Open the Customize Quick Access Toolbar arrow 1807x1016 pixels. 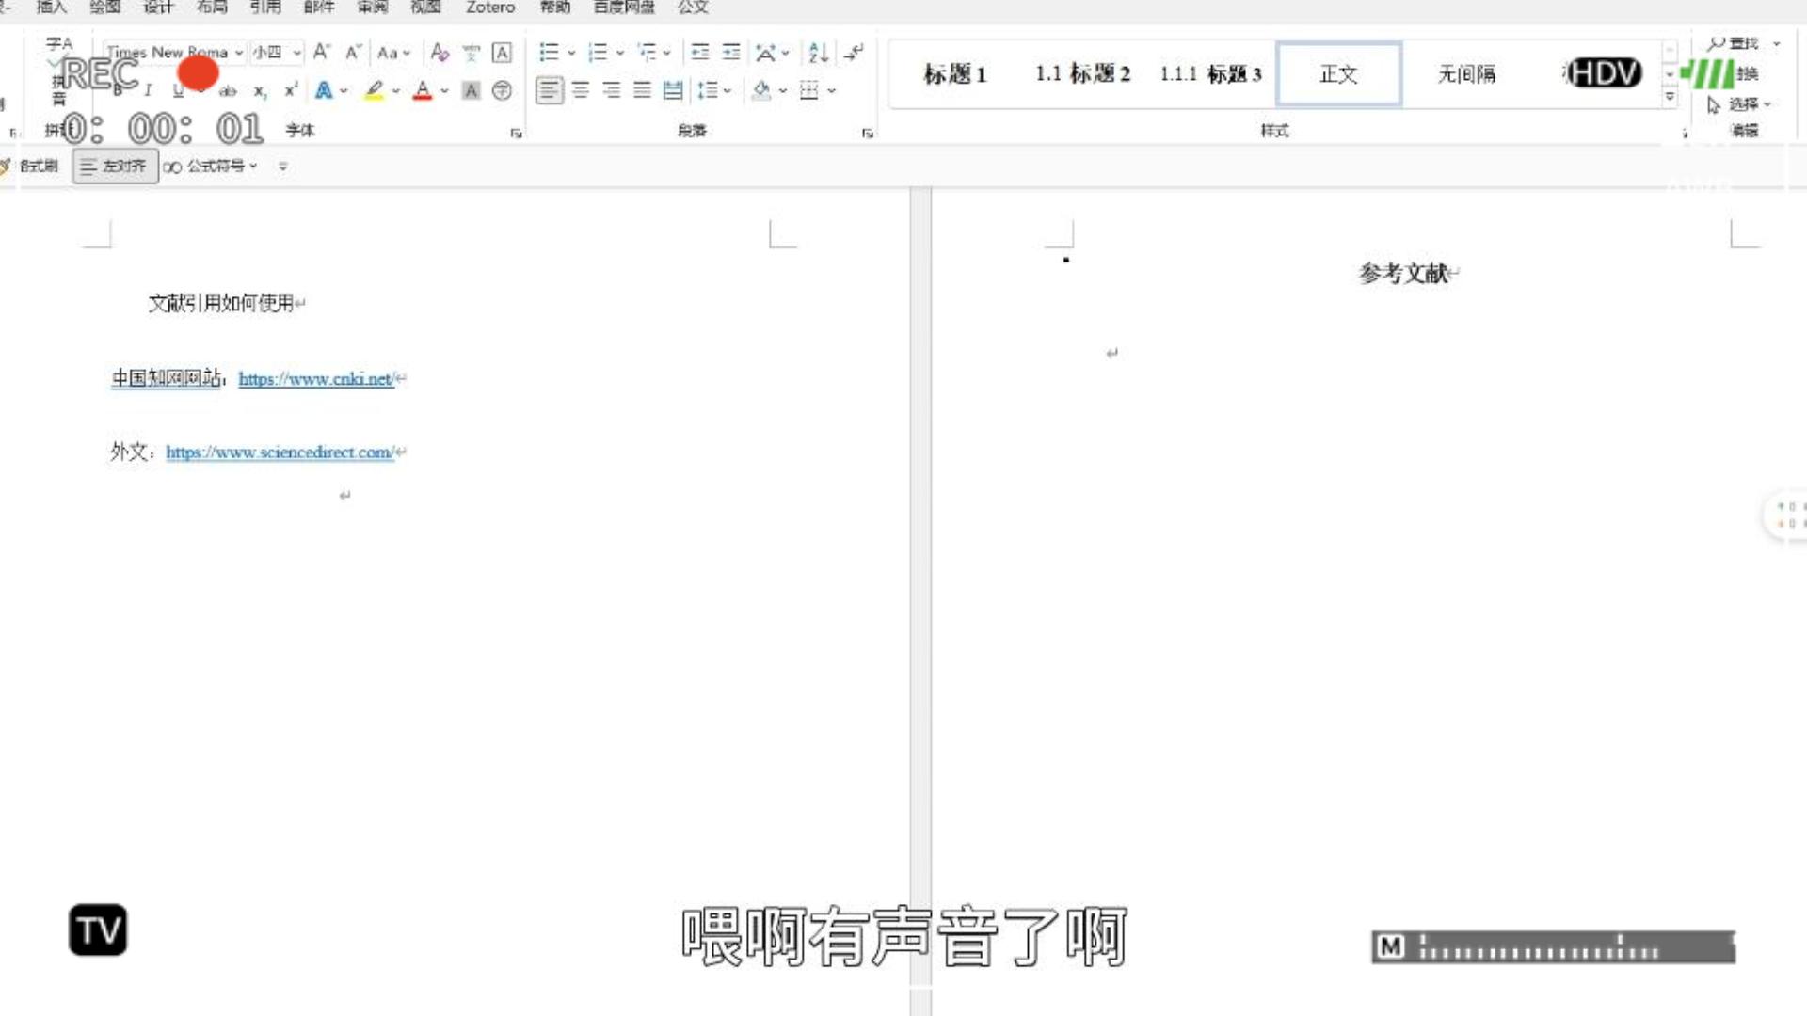(x=282, y=167)
